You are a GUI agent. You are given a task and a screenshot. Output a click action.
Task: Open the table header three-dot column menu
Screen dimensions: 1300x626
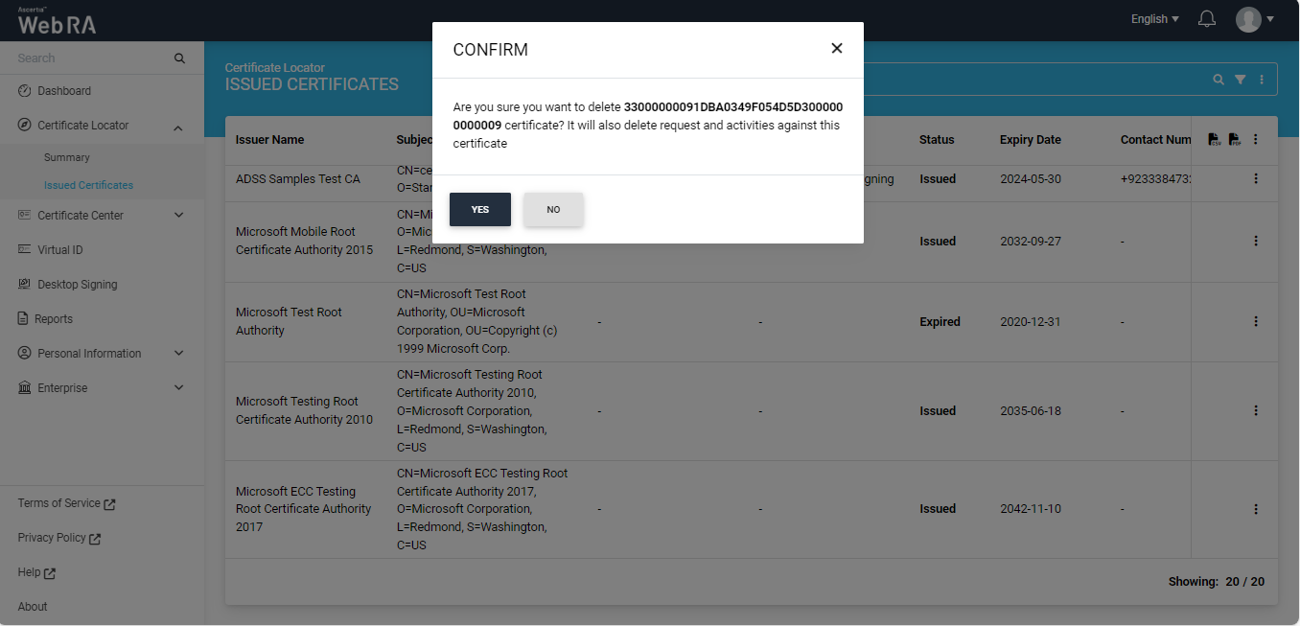point(1256,140)
